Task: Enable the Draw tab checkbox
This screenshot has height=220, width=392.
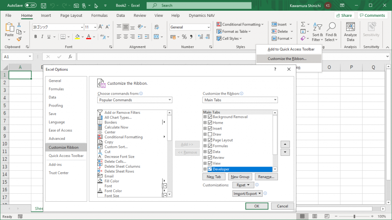Action: tap(210, 134)
